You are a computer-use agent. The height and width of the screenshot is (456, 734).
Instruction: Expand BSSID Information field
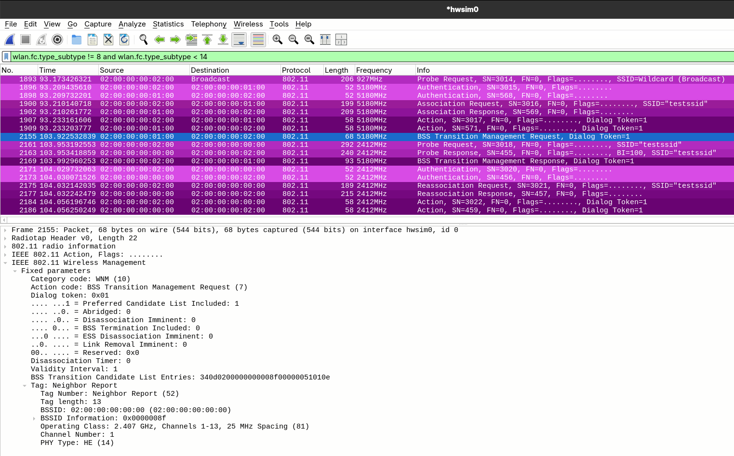click(34, 418)
